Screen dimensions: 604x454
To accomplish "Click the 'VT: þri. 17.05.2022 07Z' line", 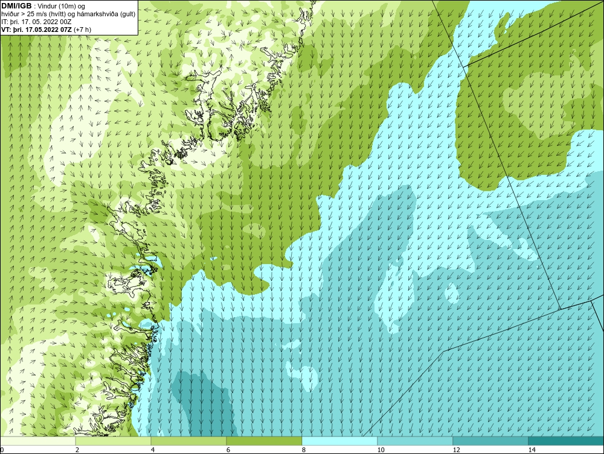I will point(36,29).
